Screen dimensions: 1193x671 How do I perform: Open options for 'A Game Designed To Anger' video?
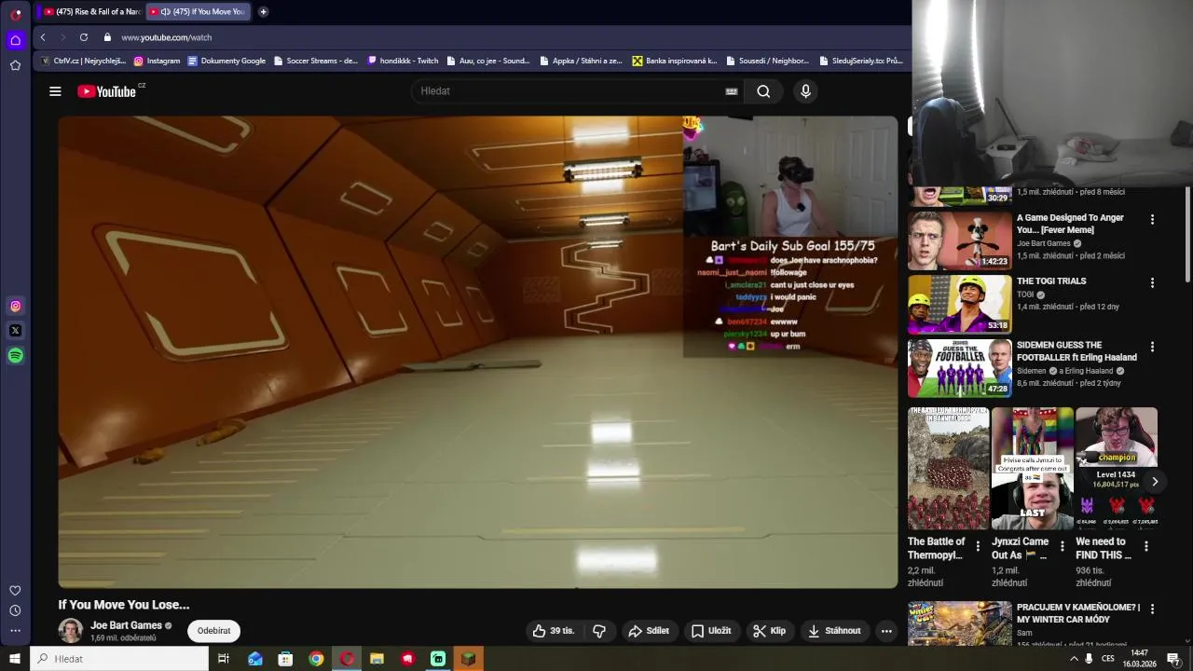point(1152,219)
